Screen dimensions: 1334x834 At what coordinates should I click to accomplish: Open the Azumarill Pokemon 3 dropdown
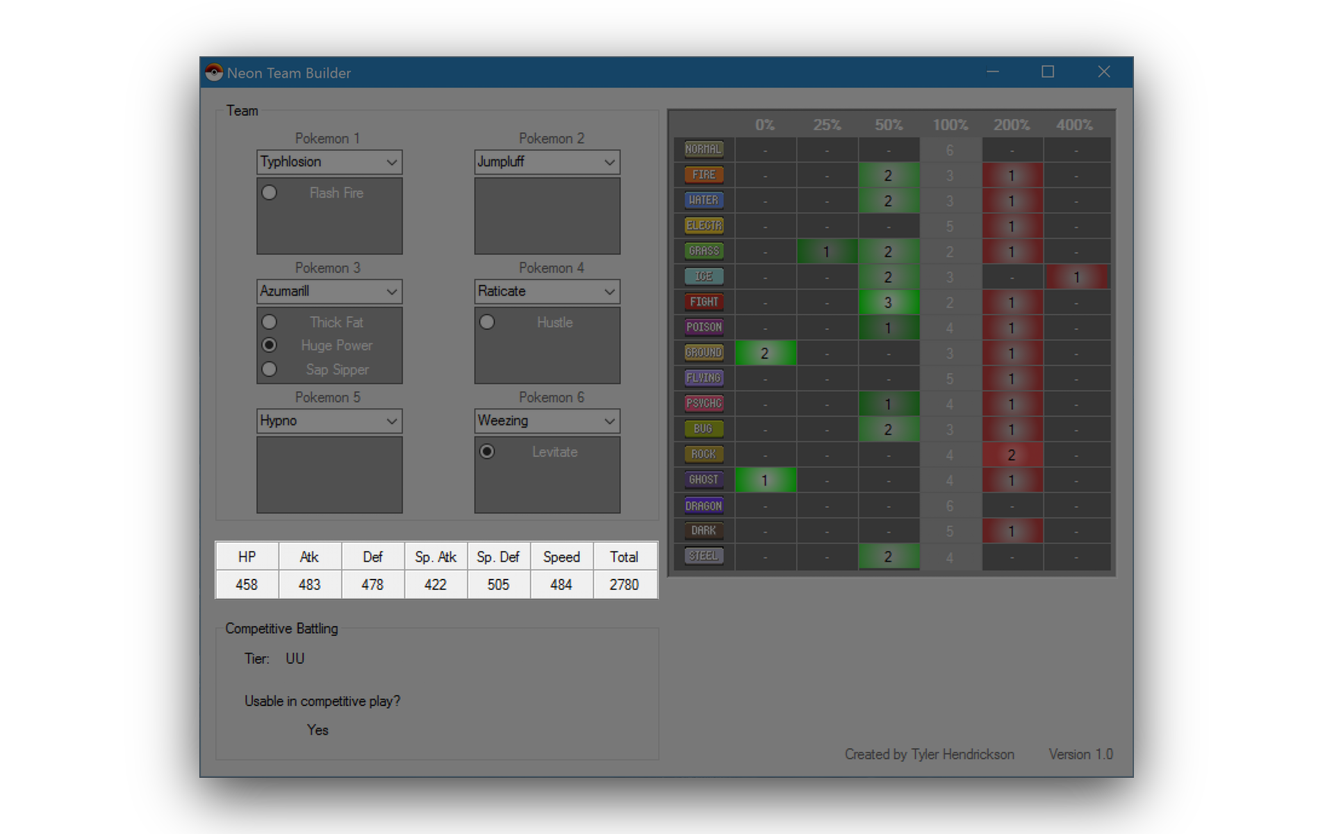[x=392, y=291]
